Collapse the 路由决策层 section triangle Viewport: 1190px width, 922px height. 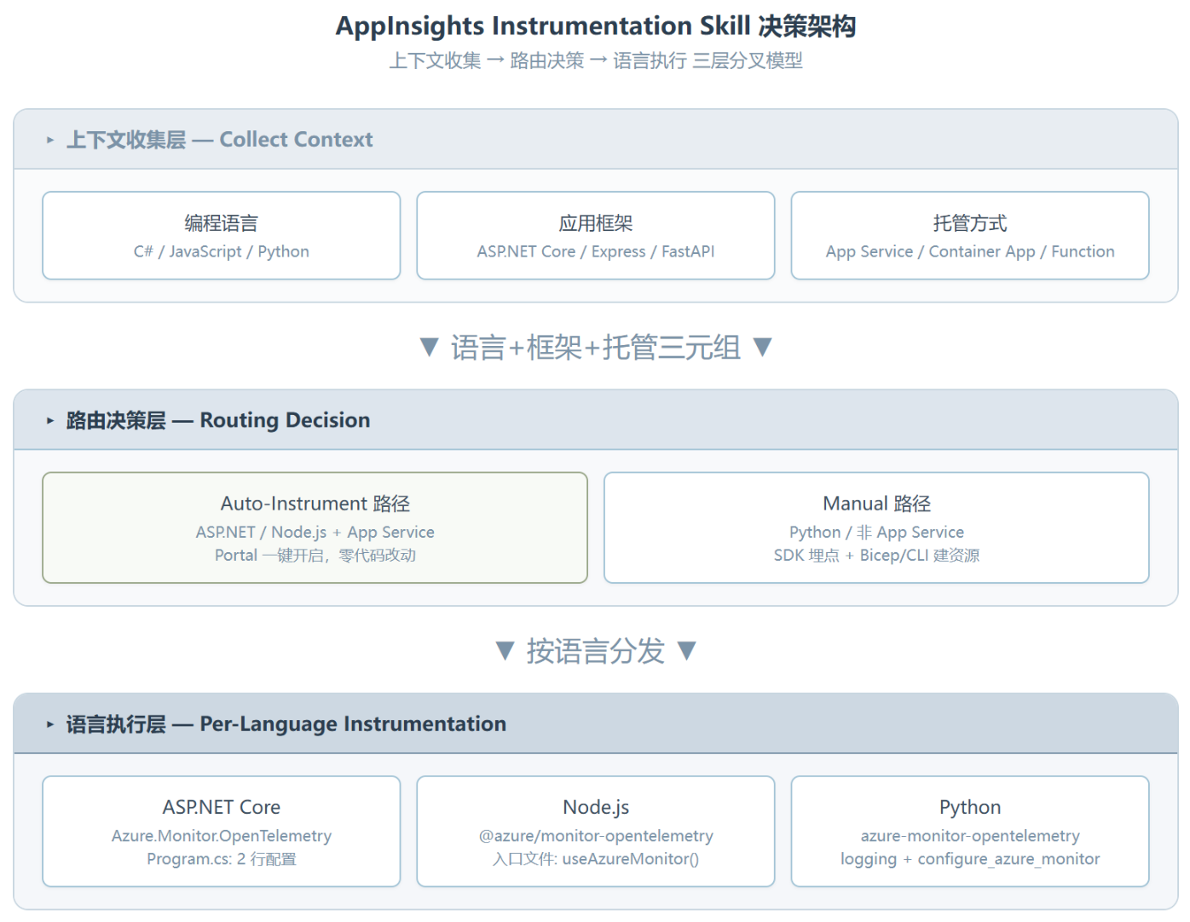pyautogui.click(x=50, y=420)
